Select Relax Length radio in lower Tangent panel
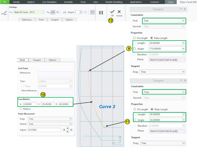Screen dimensions: 197x148 coord(152,109)
